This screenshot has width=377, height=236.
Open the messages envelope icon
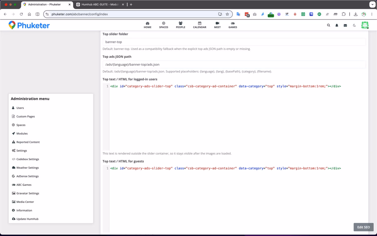tap(345, 25)
